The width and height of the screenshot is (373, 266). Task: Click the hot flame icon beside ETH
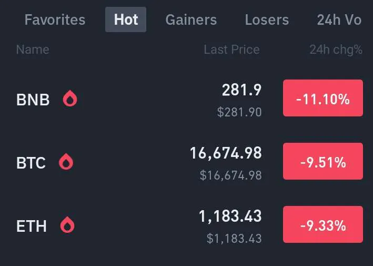click(67, 224)
